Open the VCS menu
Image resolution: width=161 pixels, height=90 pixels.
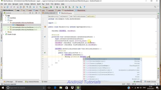click(52, 4)
